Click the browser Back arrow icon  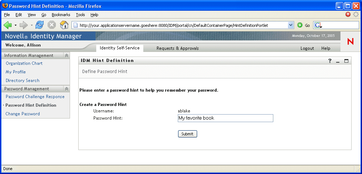click(8, 25)
